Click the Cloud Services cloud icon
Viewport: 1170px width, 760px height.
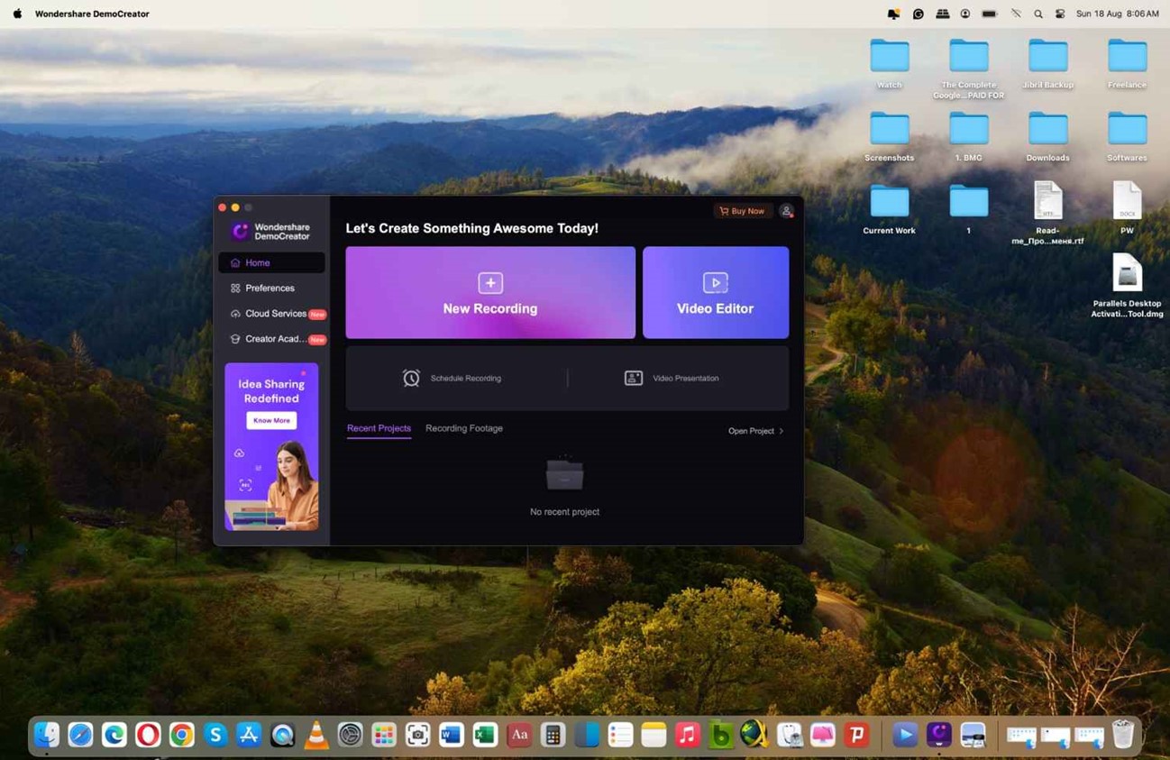click(235, 314)
